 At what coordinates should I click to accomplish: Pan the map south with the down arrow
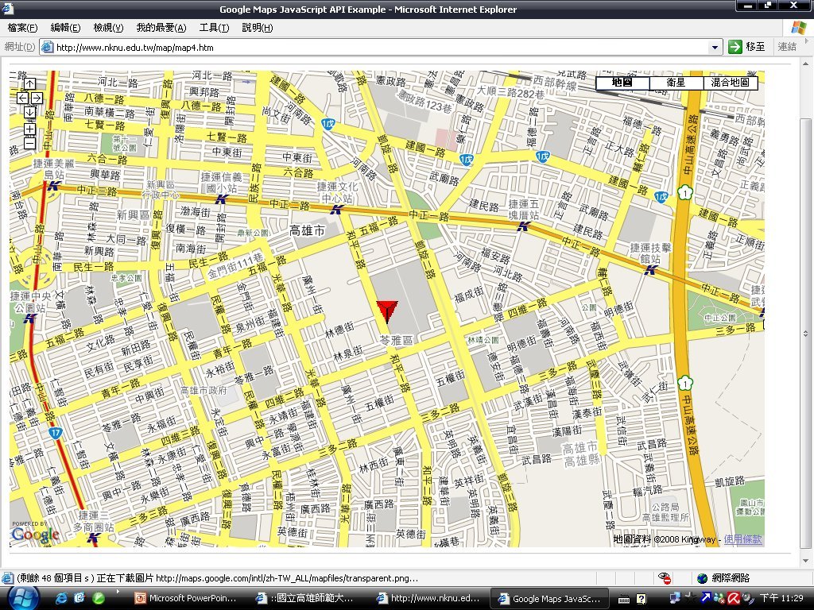(29, 111)
